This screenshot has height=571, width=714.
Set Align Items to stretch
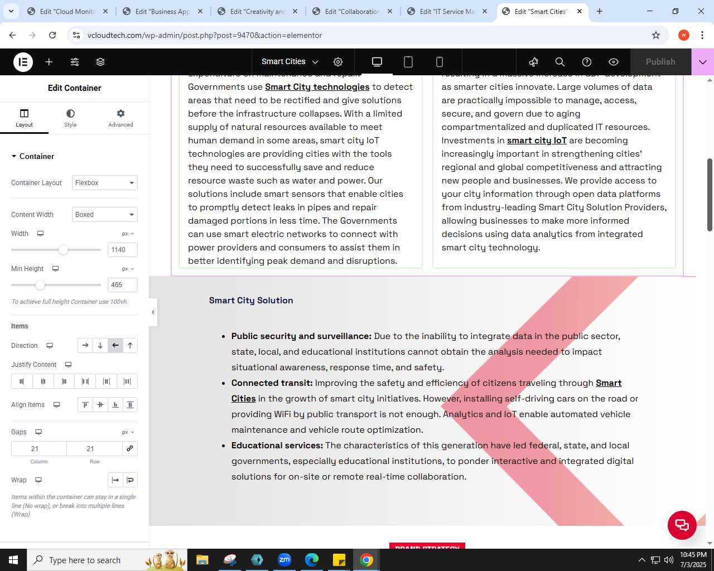pos(130,405)
